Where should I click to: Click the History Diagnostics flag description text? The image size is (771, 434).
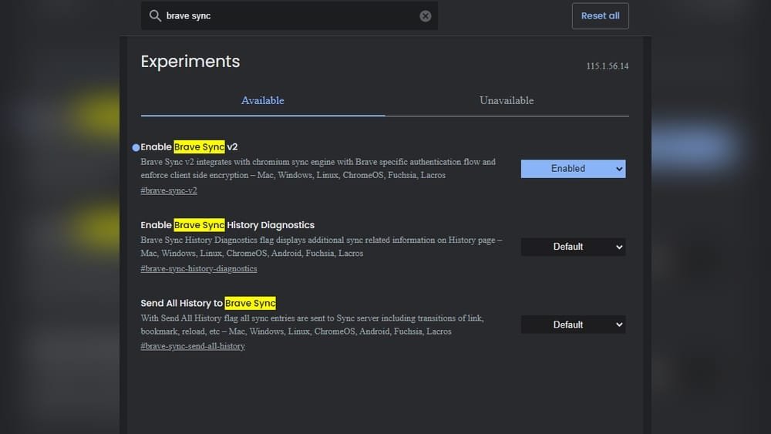pyautogui.click(x=321, y=247)
